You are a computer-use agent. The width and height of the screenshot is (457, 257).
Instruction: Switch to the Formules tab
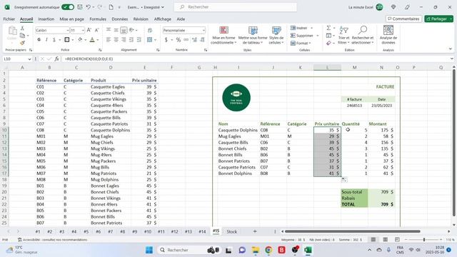[x=98, y=19]
